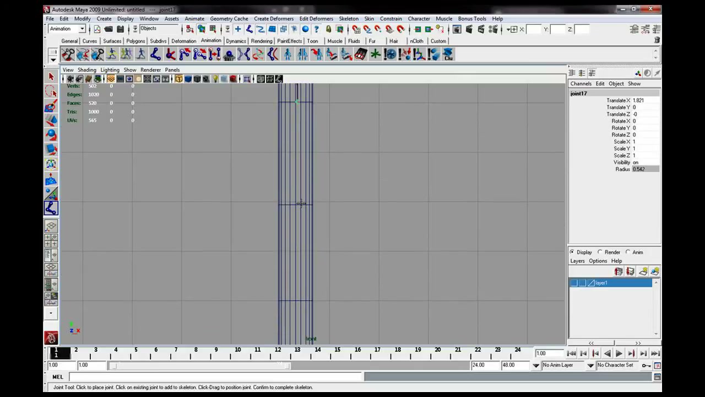Open the Skeleton menu
The height and width of the screenshot is (397, 705).
point(349,19)
